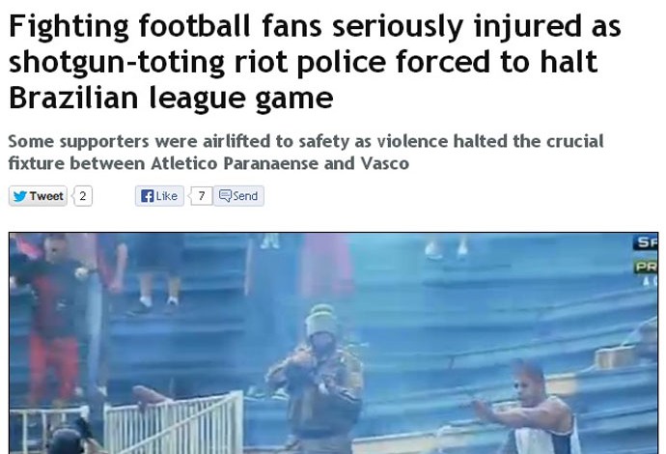Viewport: 666px width, 454px height.
Task: Click the Send speech bubble icon
Action: tap(225, 195)
